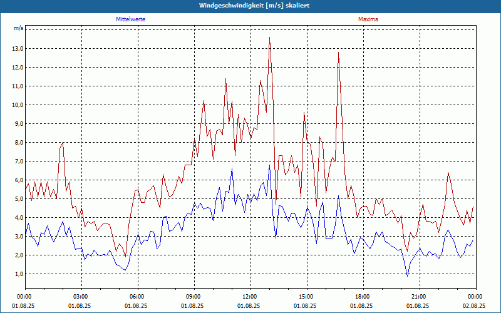Viewport: 501px width, 313px height.
Task: Click the '18:00' time label
Action: pyautogui.click(x=364, y=297)
